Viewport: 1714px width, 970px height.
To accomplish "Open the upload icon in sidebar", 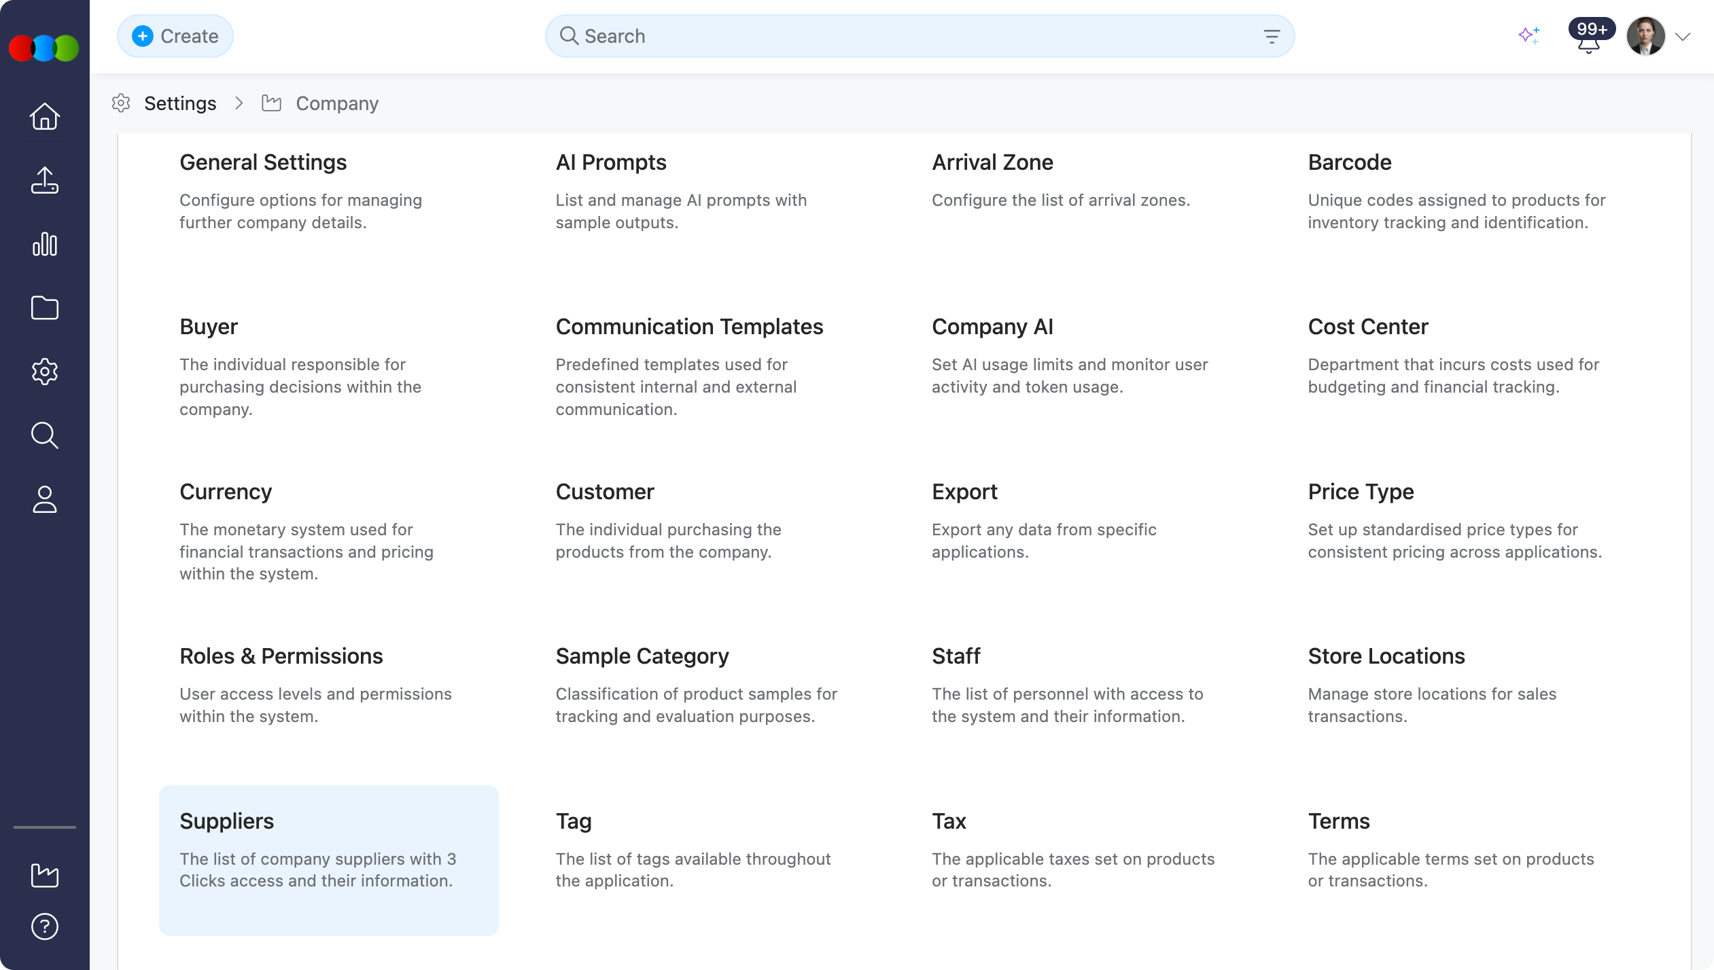I will tap(45, 180).
